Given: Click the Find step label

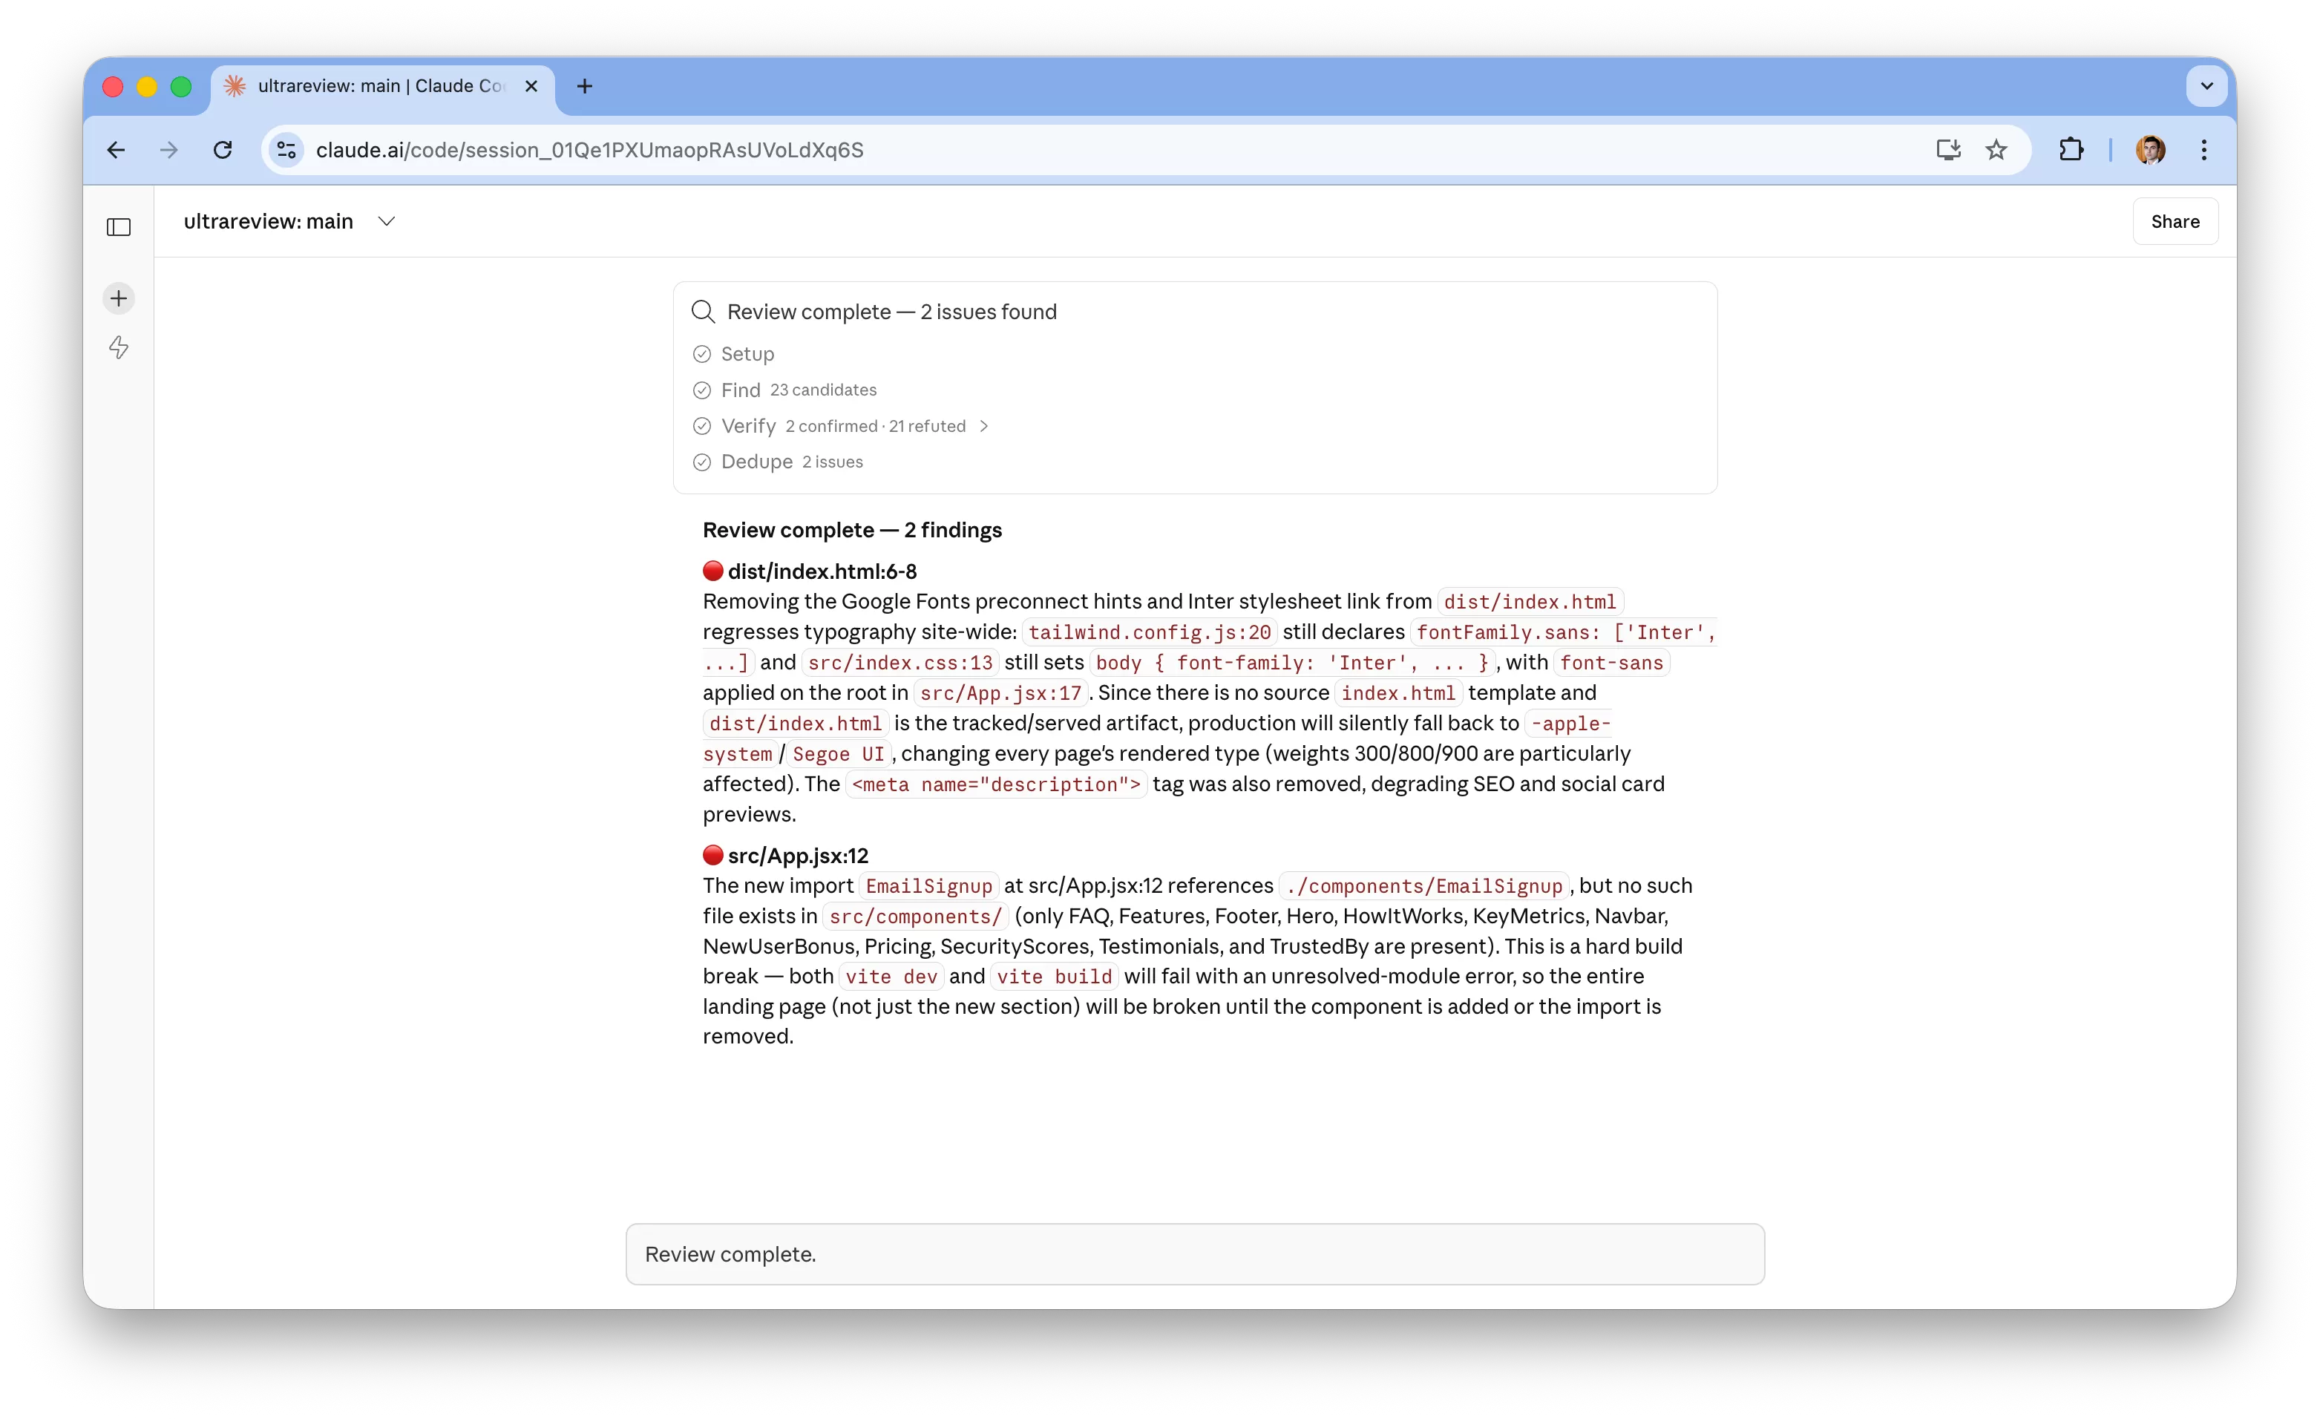Looking at the screenshot, I should tap(740, 390).
